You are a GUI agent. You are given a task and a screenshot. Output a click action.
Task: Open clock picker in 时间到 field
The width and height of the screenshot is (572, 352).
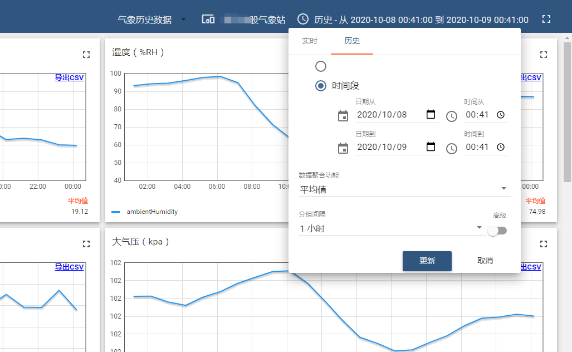(x=501, y=147)
